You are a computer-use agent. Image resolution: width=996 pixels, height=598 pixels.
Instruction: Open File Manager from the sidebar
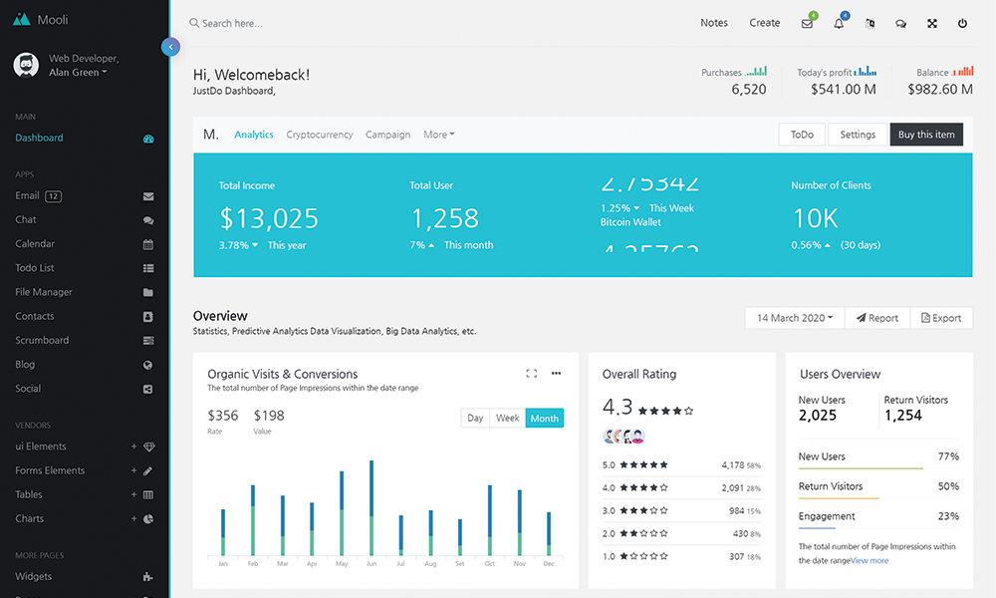[44, 292]
